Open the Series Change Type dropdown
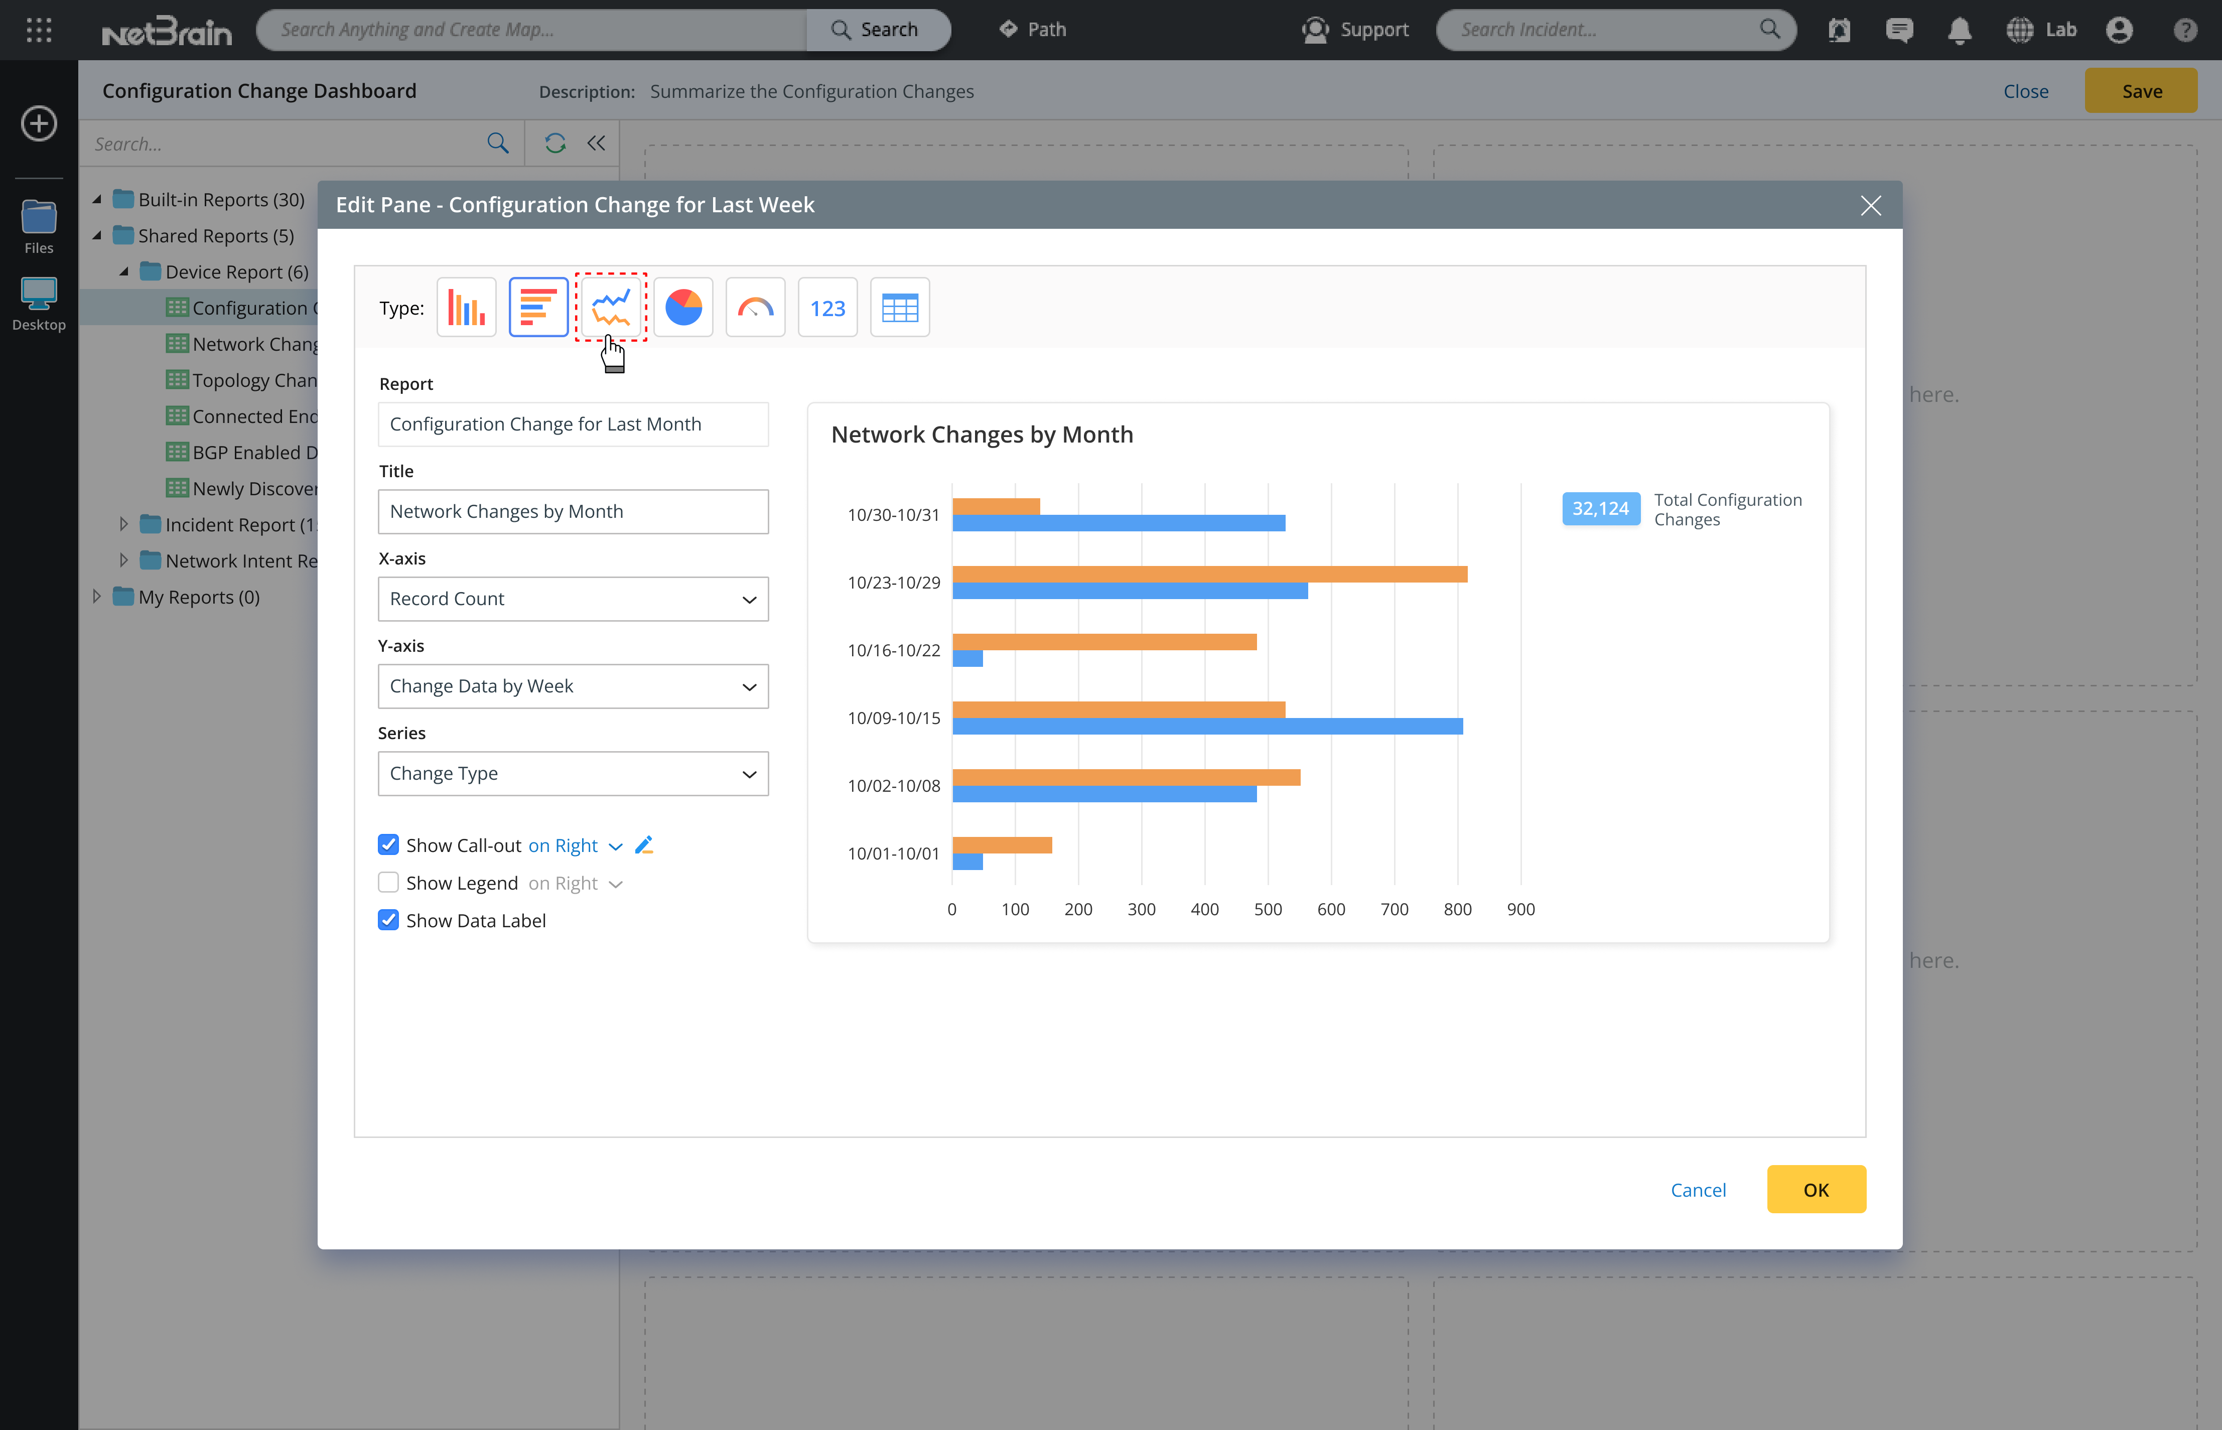Viewport: 2222px width, 1430px height. pos(573,774)
